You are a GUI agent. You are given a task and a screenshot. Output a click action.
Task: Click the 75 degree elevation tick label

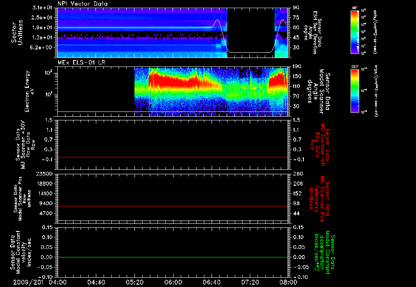tap(296, 17)
